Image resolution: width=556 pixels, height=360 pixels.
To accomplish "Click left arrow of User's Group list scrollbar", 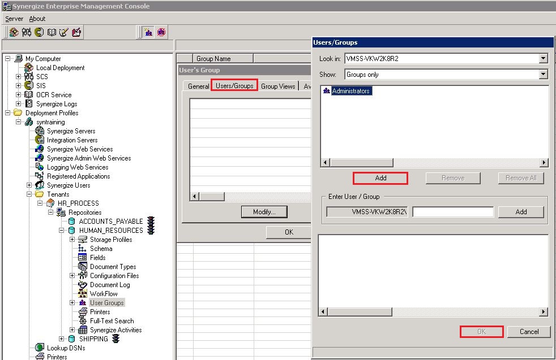I will click(x=194, y=196).
